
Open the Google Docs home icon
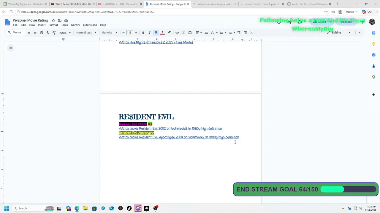tap(7, 22)
